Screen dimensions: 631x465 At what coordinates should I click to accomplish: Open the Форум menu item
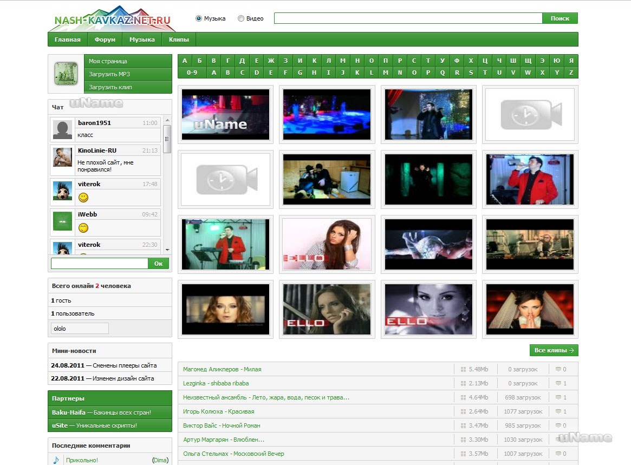(x=105, y=40)
